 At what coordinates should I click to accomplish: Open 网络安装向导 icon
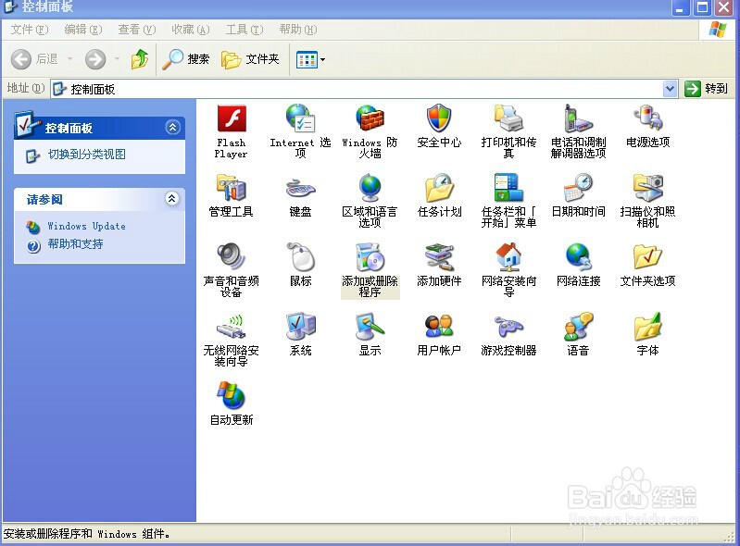508,257
